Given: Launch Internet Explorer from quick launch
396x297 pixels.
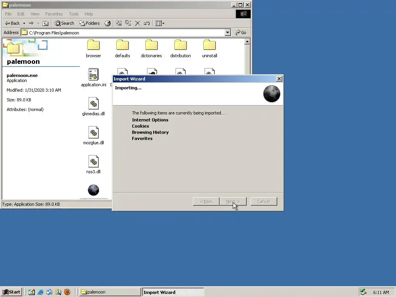Looking at the screenshot, I should [40, 292].
